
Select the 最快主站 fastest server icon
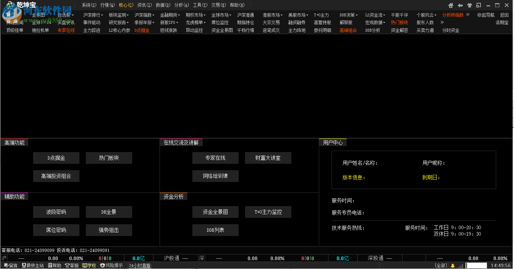coord(33,265)
